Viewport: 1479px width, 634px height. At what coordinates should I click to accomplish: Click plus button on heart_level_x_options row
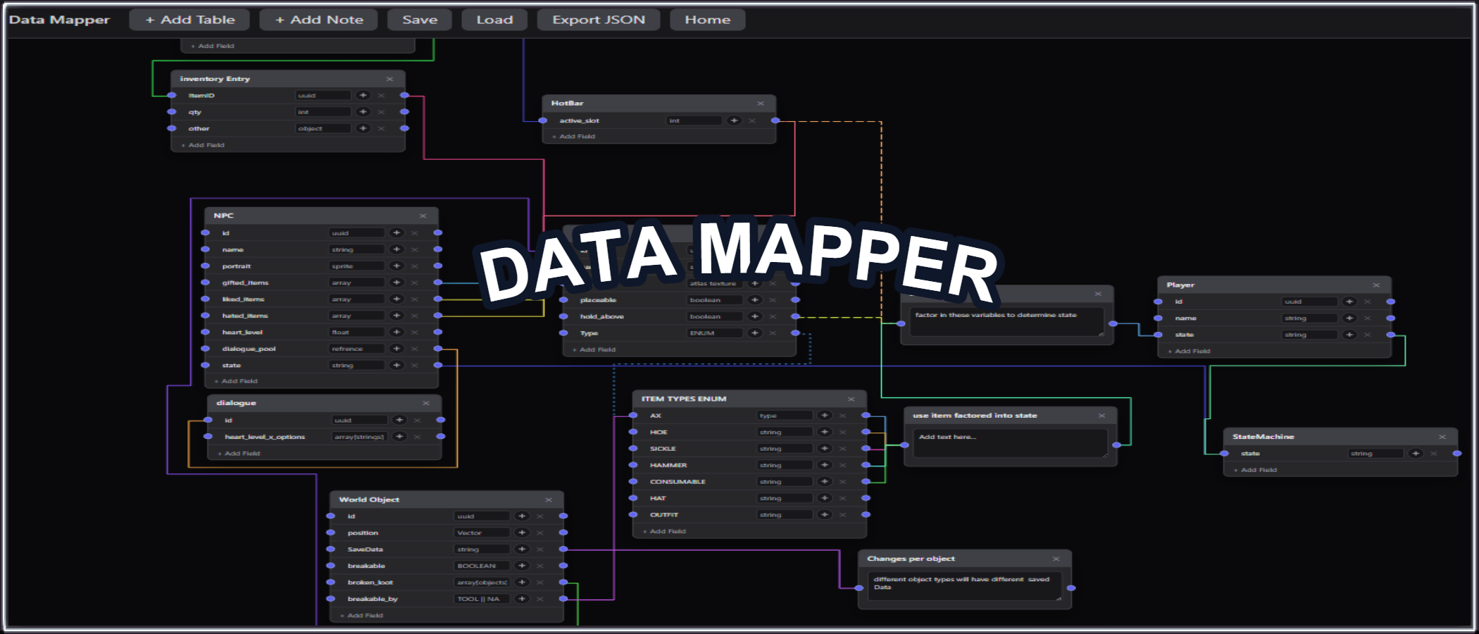(399, 437)
